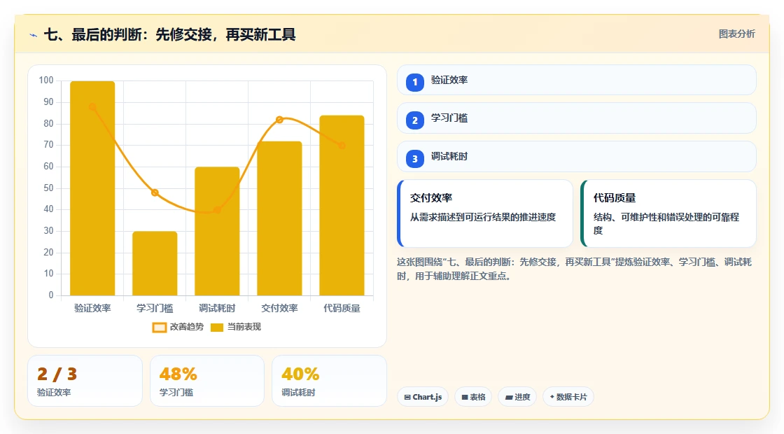Select the 验证效率 list row
Viewport: 784px width, 434px height.
577,80
